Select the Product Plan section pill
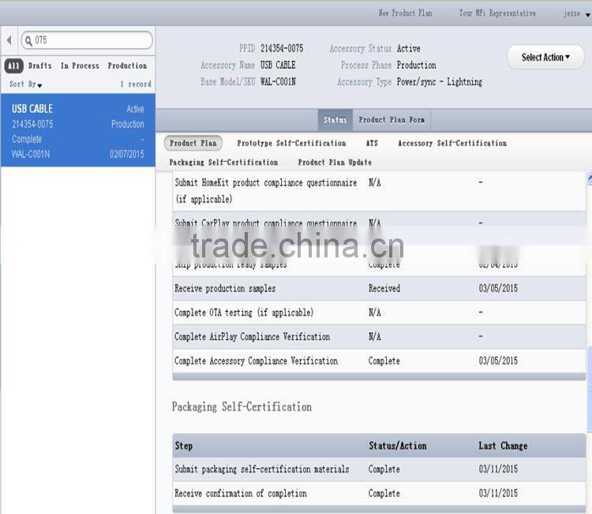This screenshot has width=592, height=514. (193, 144)
